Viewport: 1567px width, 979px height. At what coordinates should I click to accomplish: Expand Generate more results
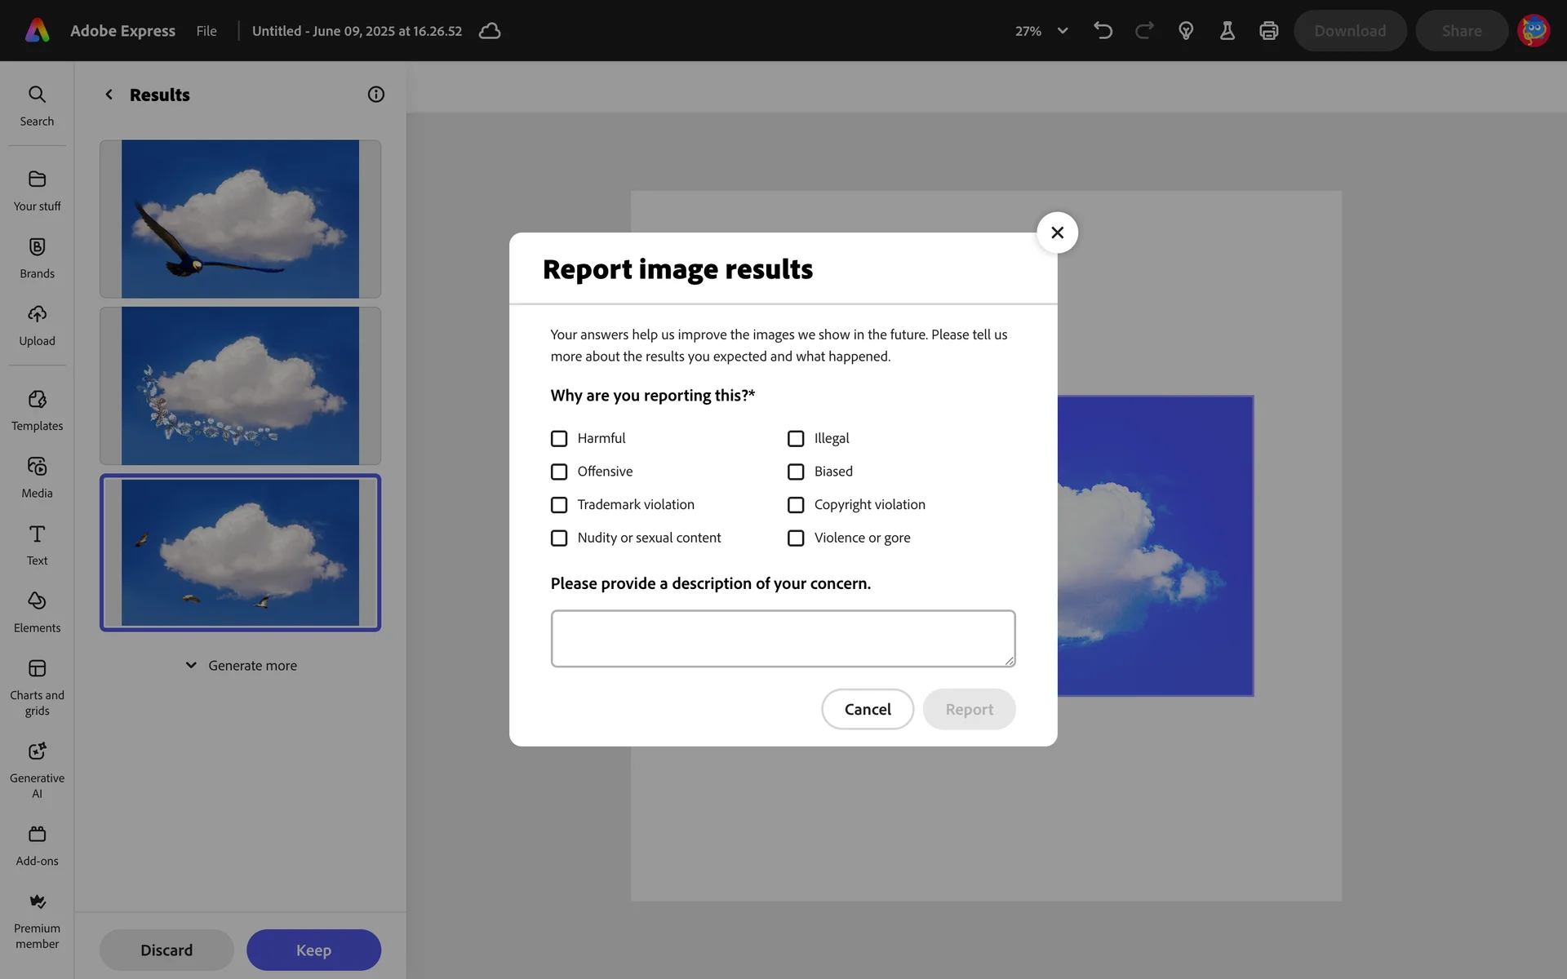tap(241, 666)
